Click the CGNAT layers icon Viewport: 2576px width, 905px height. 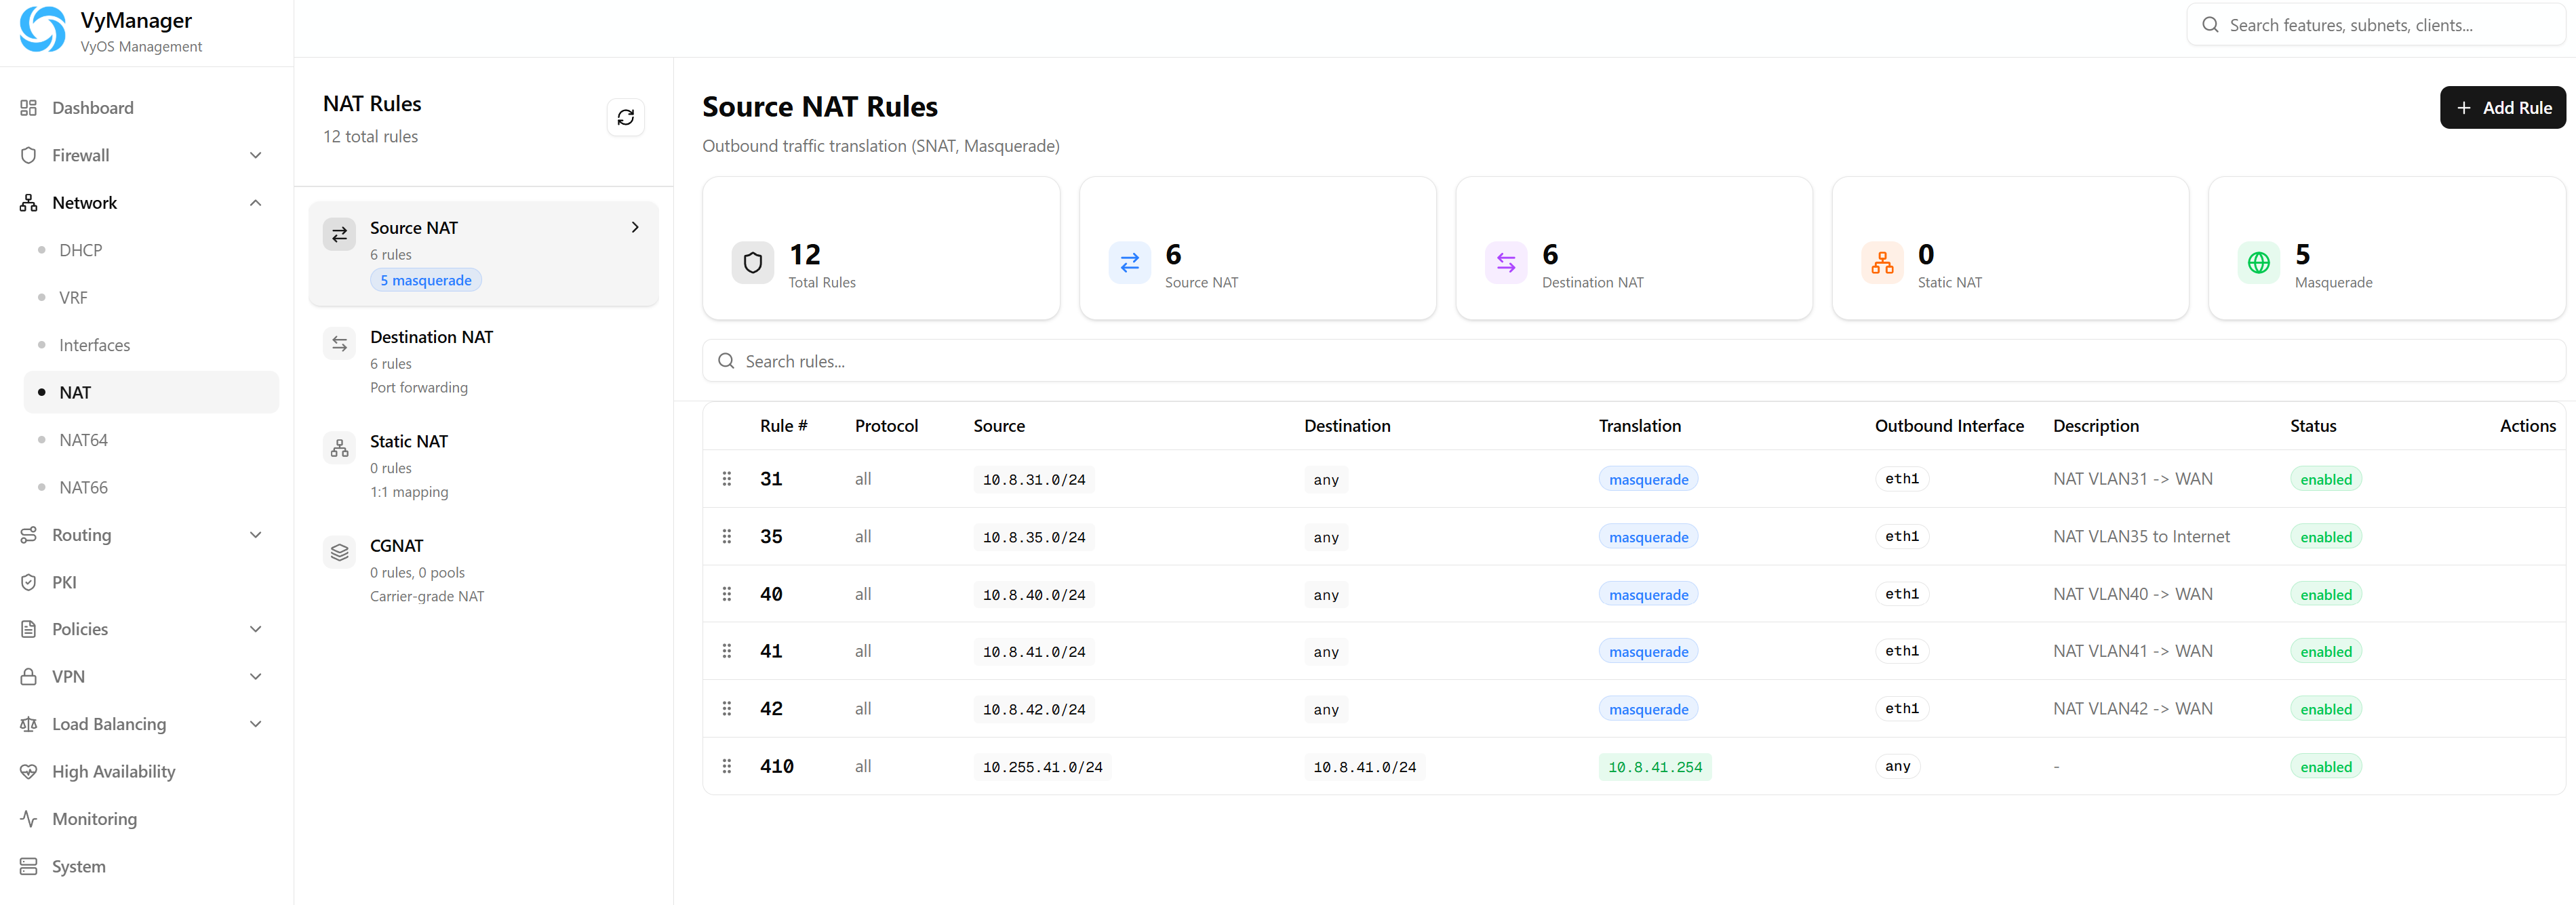340,551
